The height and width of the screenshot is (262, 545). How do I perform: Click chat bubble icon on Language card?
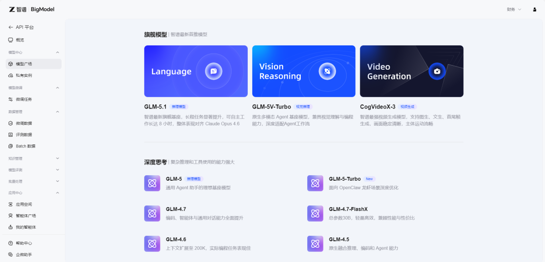point(213,71)
